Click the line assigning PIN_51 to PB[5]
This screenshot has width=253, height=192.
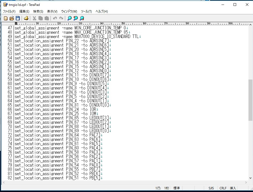point(58,178)
